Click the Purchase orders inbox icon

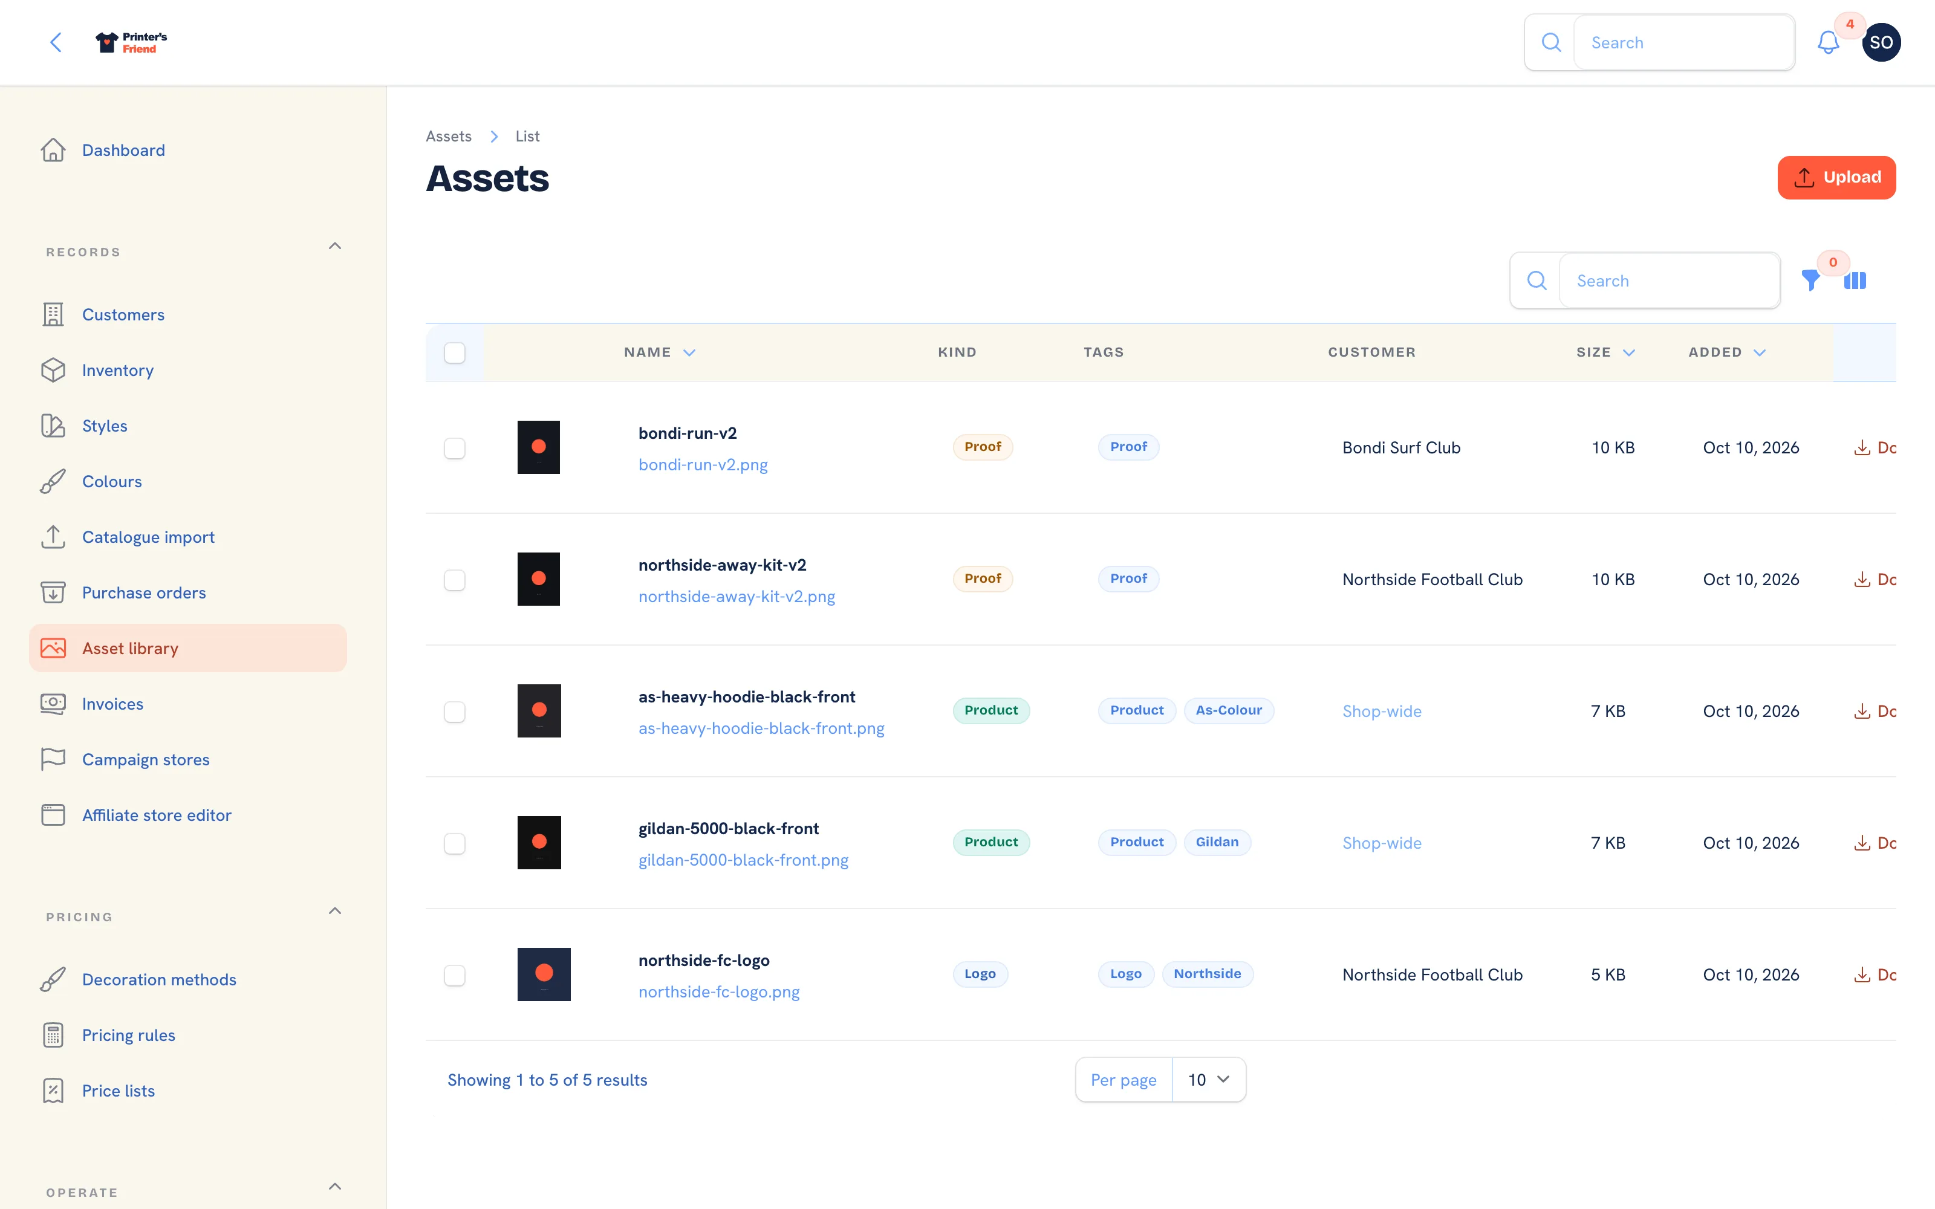click(x=53, y=592)
